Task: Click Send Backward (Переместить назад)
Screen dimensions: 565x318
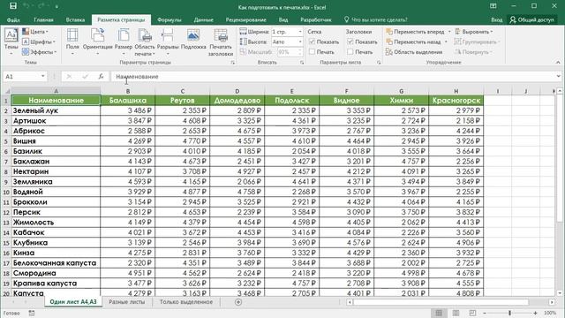Action: [x=414, y=42]
